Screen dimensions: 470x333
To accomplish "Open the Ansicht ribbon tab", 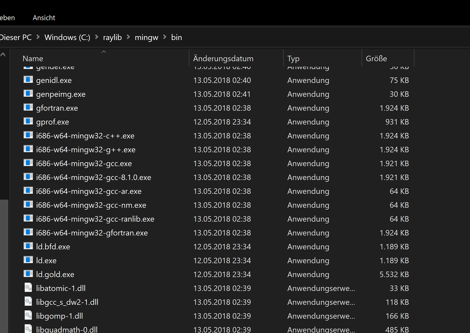I will click(x=44, y=18).
